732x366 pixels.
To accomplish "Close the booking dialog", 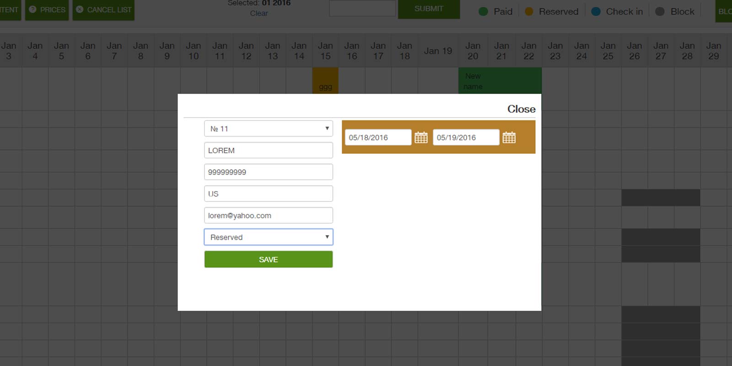I will point(521,109).
